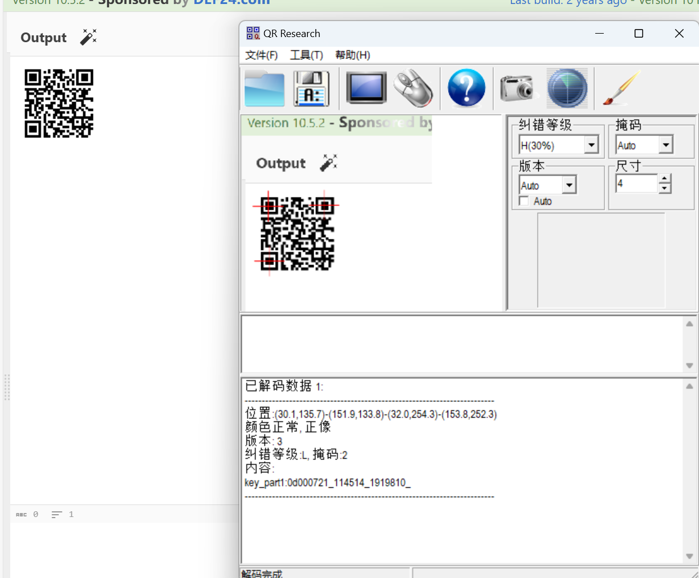
Task: Click down arrow of the upper text box scrollbar
Action: click(x=689, y=365)
